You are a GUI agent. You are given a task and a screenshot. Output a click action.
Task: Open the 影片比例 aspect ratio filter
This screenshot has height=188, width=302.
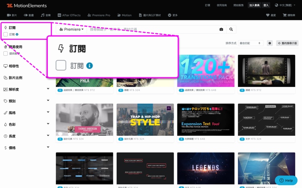click(x=13, y=78)
